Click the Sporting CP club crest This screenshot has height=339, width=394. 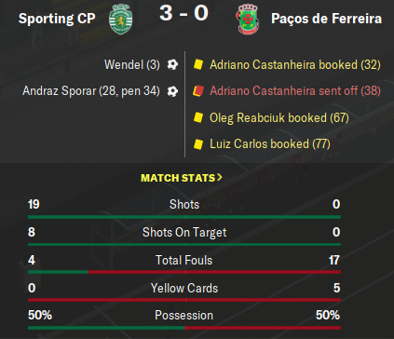click(121, 19)
